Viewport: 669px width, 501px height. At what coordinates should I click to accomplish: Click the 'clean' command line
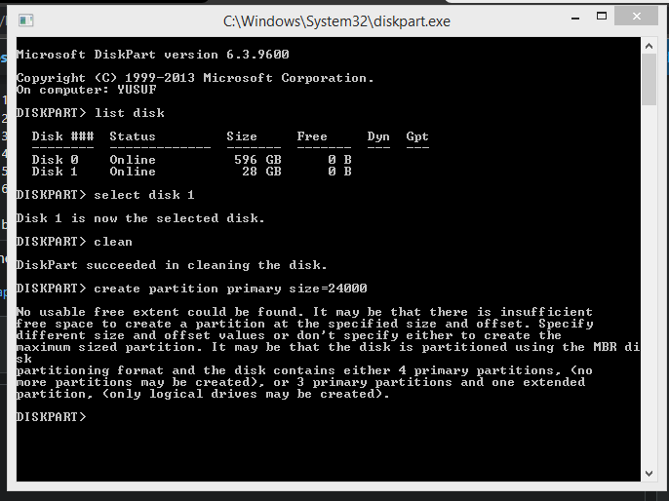pyautogui.click(x=74, y=242)
